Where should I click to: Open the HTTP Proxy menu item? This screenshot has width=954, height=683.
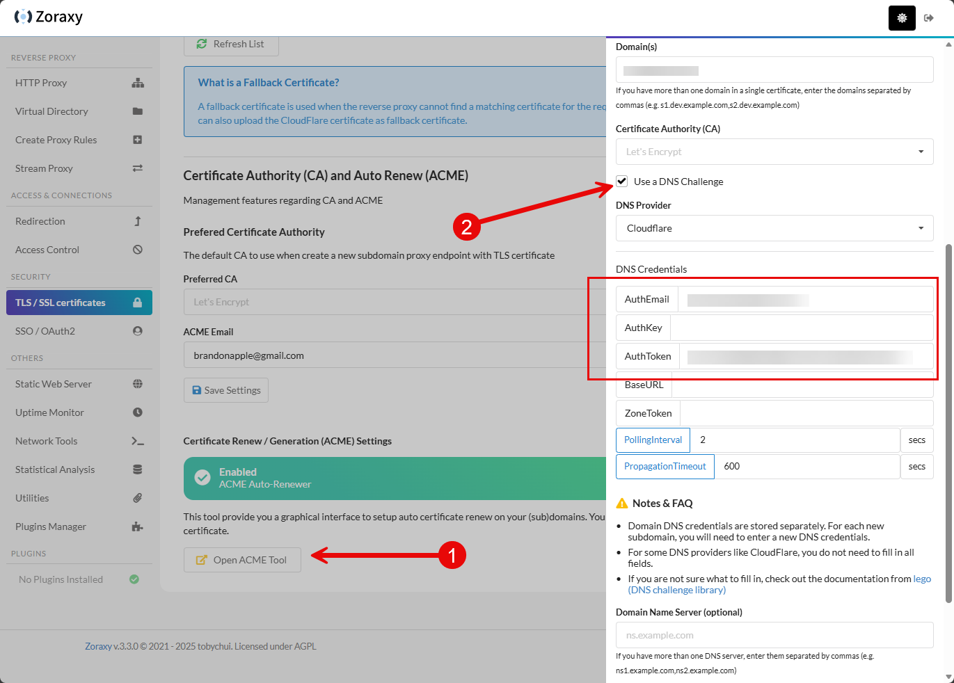pos(79,83)
